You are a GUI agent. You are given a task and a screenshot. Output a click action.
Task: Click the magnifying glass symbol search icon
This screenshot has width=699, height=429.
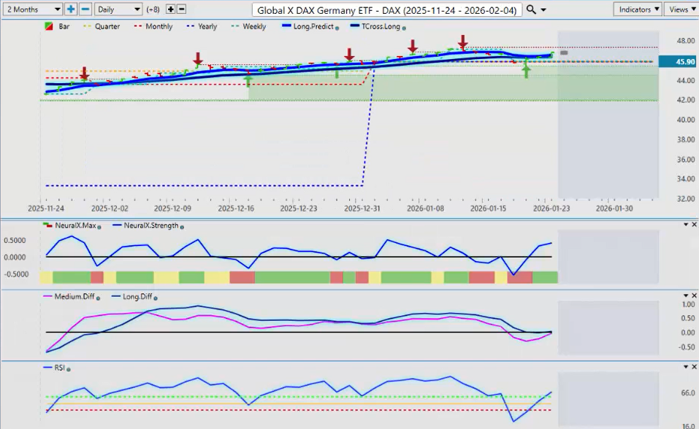[x=531, y=9]
